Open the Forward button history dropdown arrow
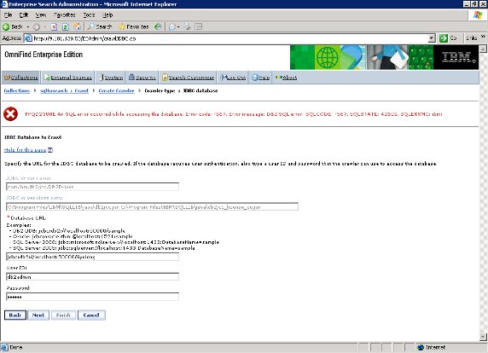Viewport: 488px width, 353px height. coord(45,27)
